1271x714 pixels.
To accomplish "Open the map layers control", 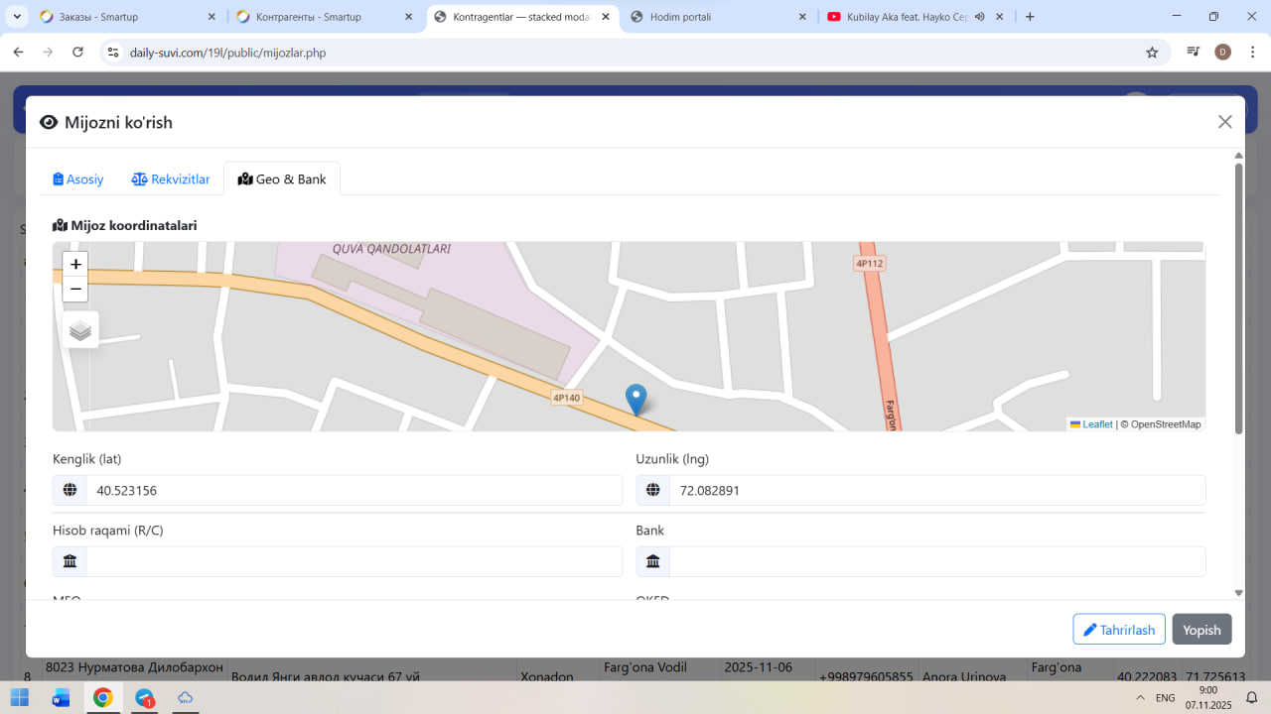I will pyautogui.click(x=80, y=330).
